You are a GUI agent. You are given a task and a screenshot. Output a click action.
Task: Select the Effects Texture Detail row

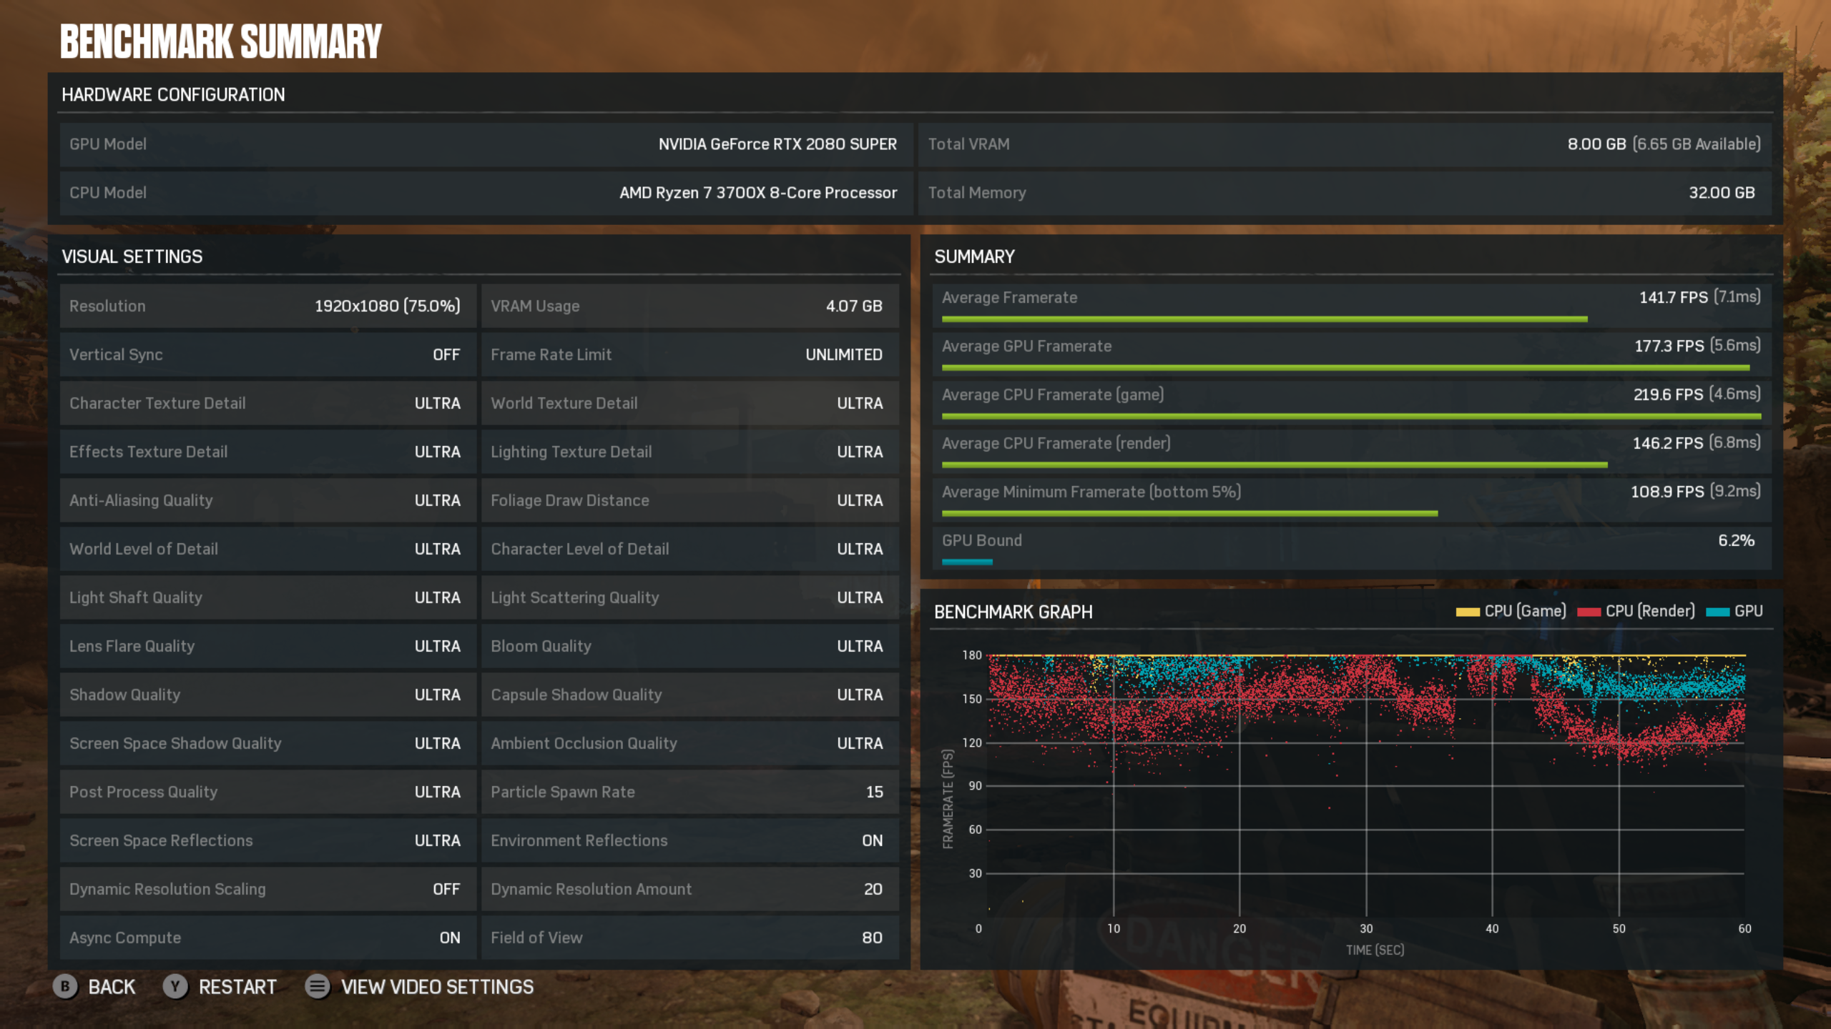(267, 452)
